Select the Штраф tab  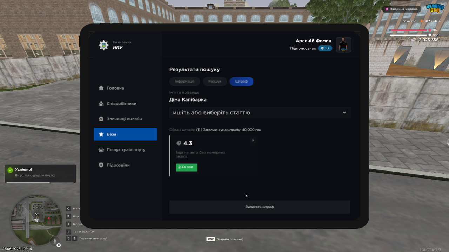pyautogui.click(x=241, y=82)
